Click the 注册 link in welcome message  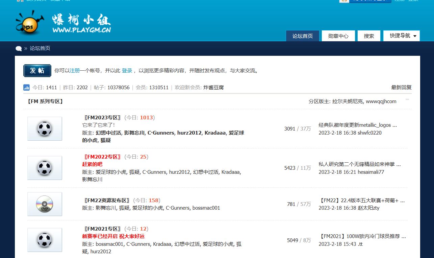click(75, 71)
